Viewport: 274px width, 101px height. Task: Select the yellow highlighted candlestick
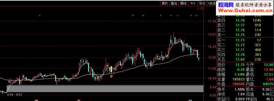(x=111, y=69)
